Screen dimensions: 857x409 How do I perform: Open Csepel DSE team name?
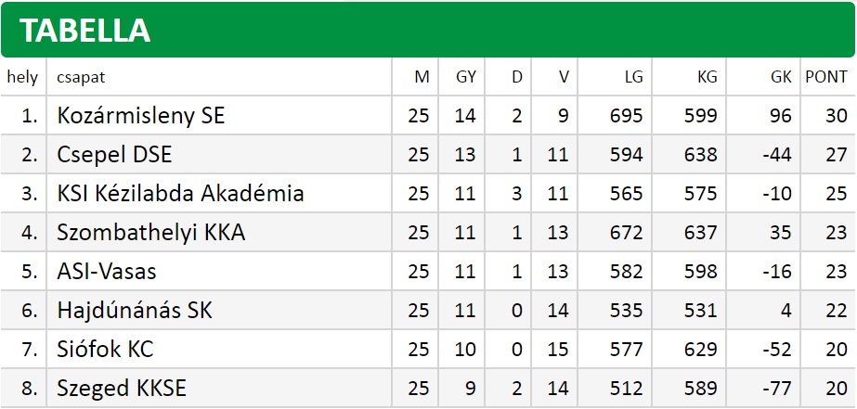(114, 155)
